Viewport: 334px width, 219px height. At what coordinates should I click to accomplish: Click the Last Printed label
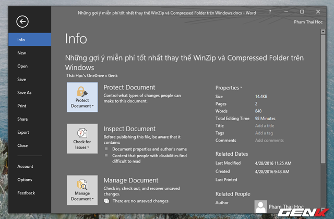pos(226,180)
